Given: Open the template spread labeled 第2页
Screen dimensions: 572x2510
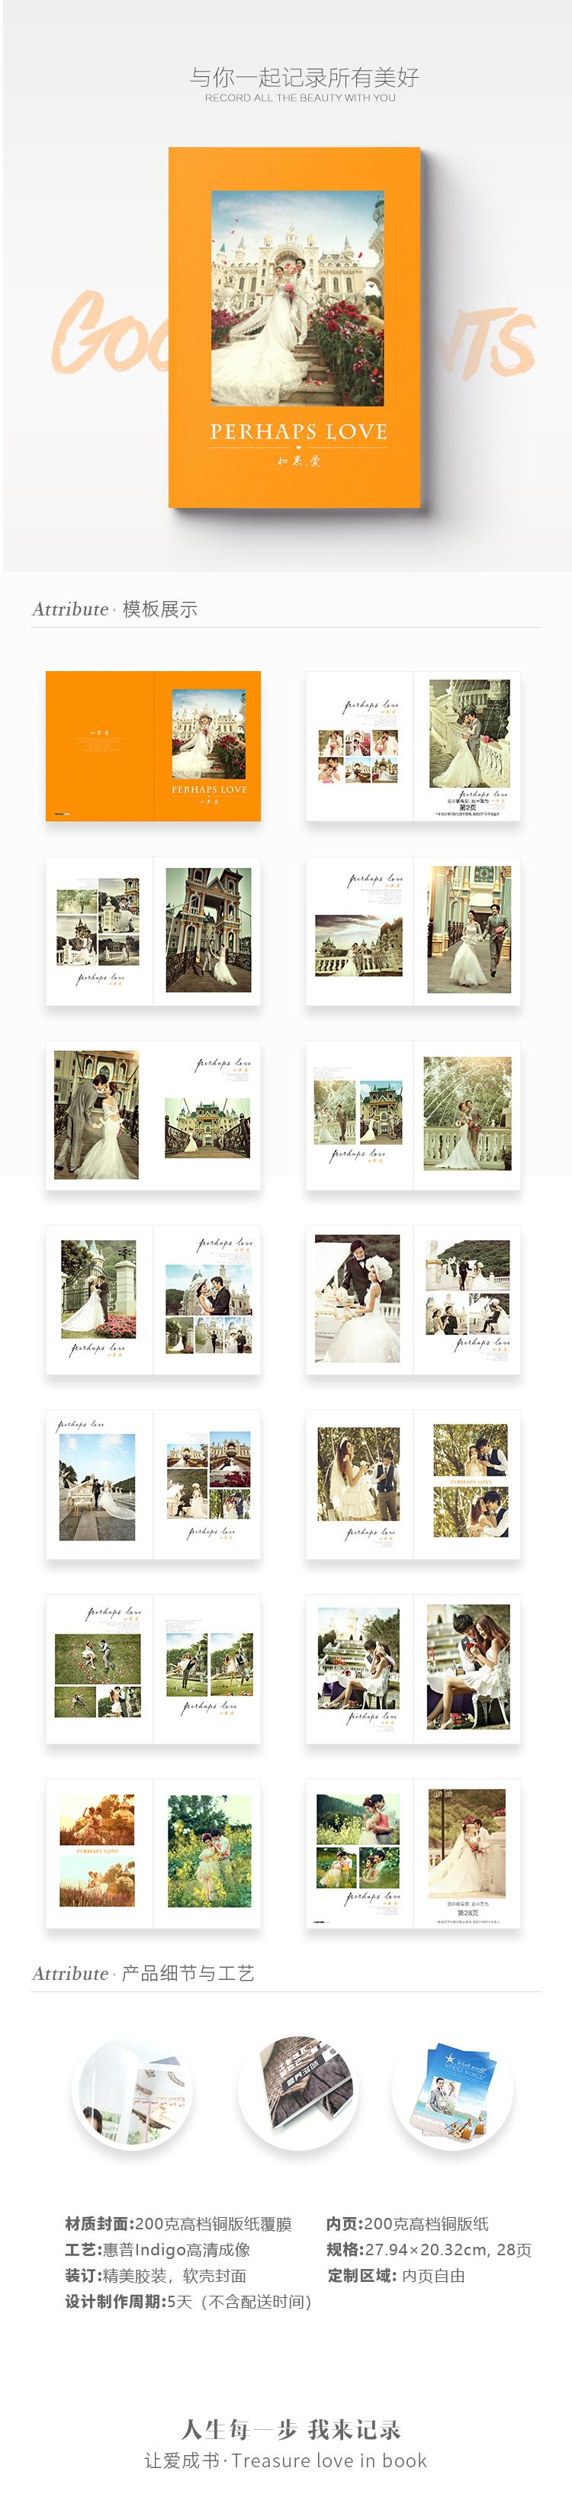Looking at the screenshot, I should click(x=413, y=745).
